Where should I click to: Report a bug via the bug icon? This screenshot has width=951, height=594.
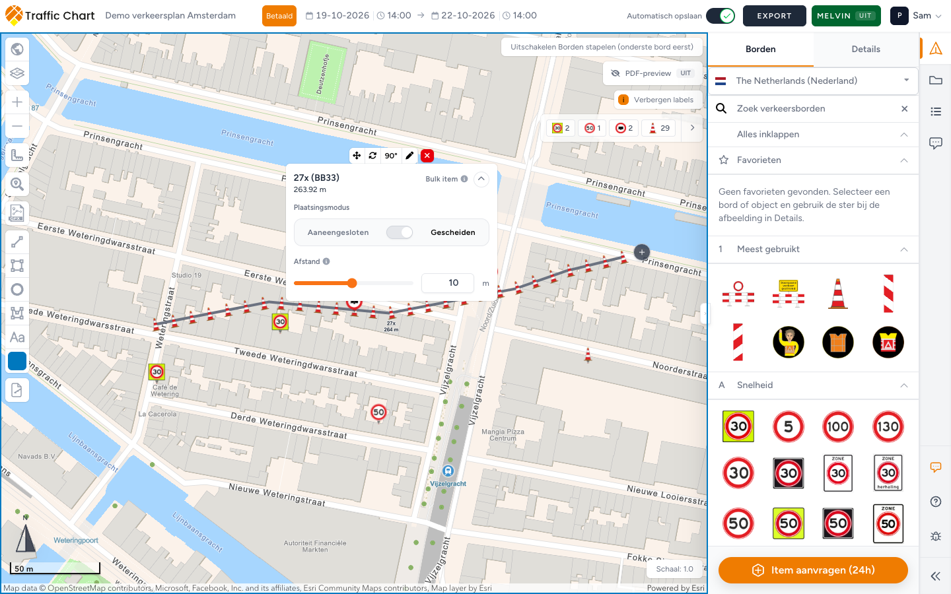(936, 536)
